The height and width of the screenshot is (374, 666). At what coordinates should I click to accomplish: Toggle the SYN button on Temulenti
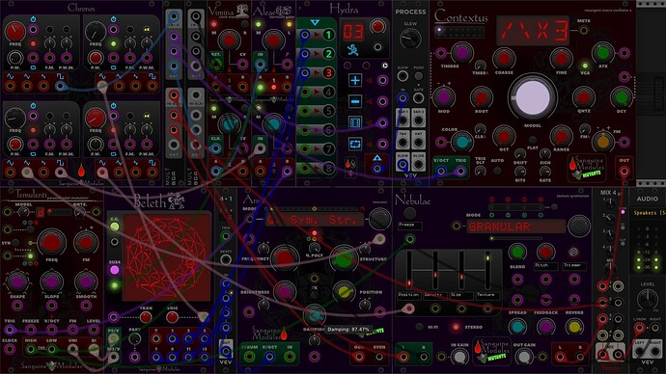click(x=15, y=243)
